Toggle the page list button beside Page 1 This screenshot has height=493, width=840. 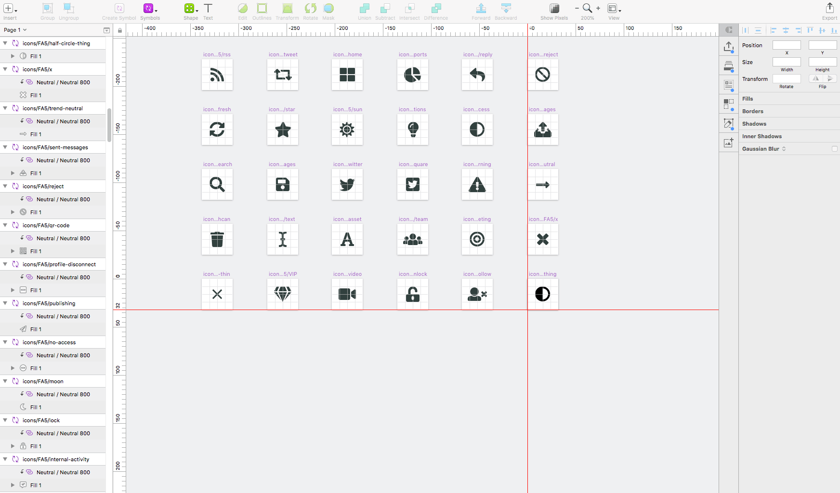pyautogui.click(x=106, y=30)
